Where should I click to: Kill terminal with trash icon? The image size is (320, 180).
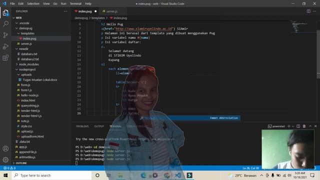[304, 126]
